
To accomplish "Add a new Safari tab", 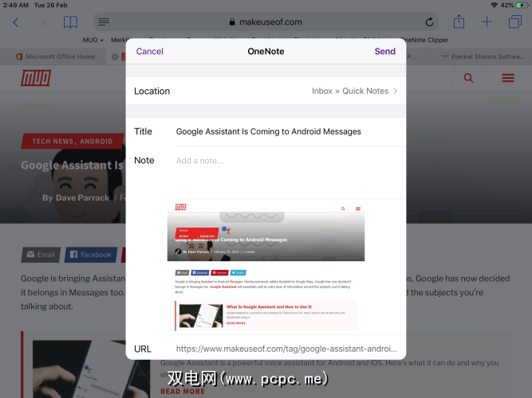I will [487, 21].
